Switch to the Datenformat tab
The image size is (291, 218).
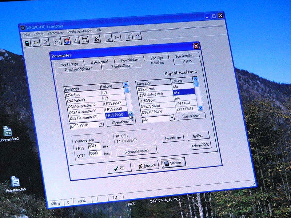(99, 62)
